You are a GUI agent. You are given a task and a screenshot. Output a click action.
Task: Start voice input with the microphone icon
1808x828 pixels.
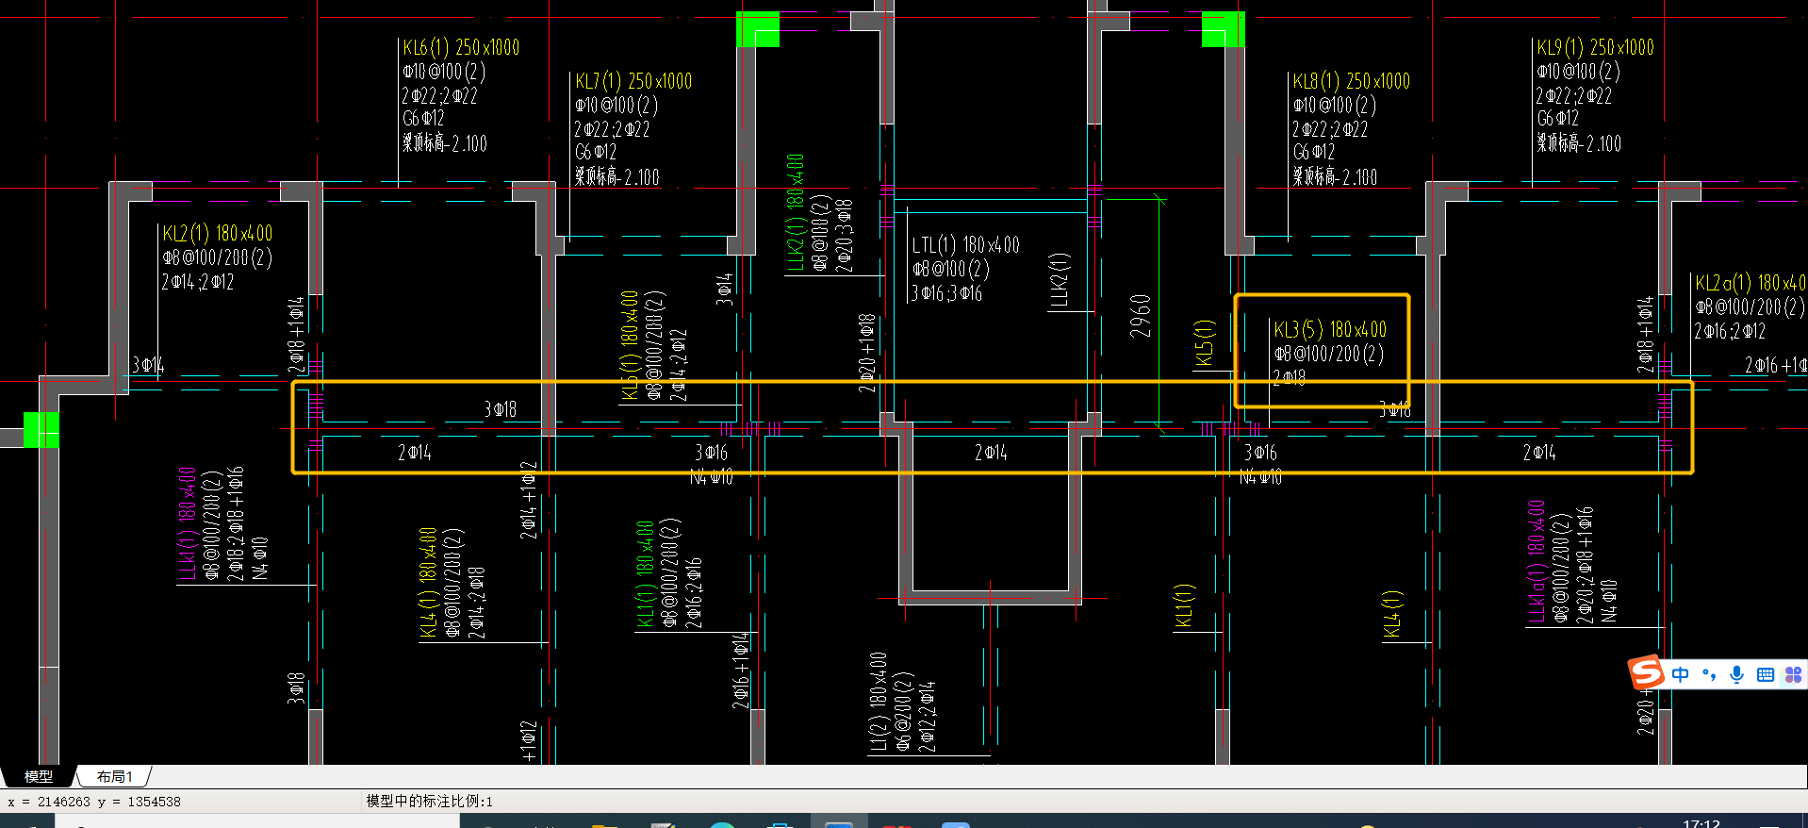click(1737, 674)
